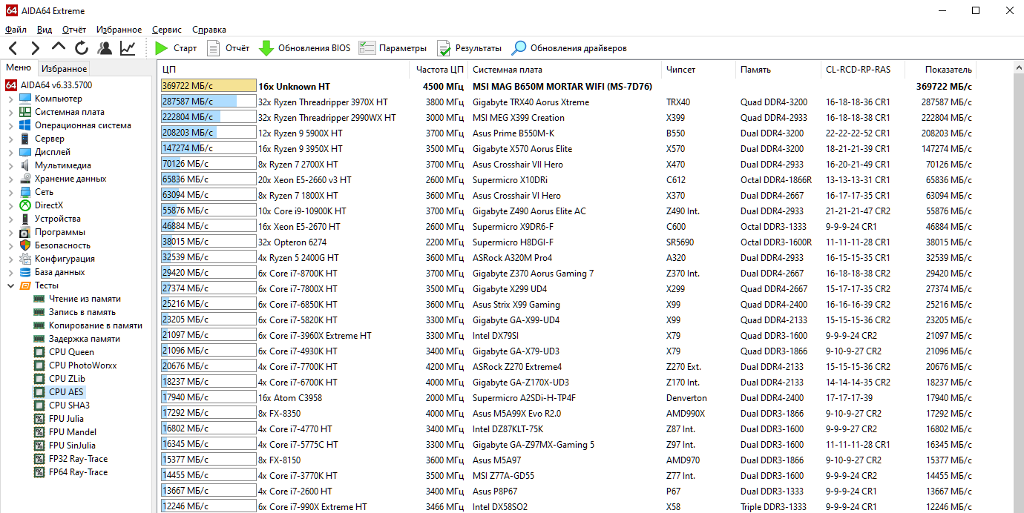
Task: Select Компьютер tree item icon
Action: 26,99
